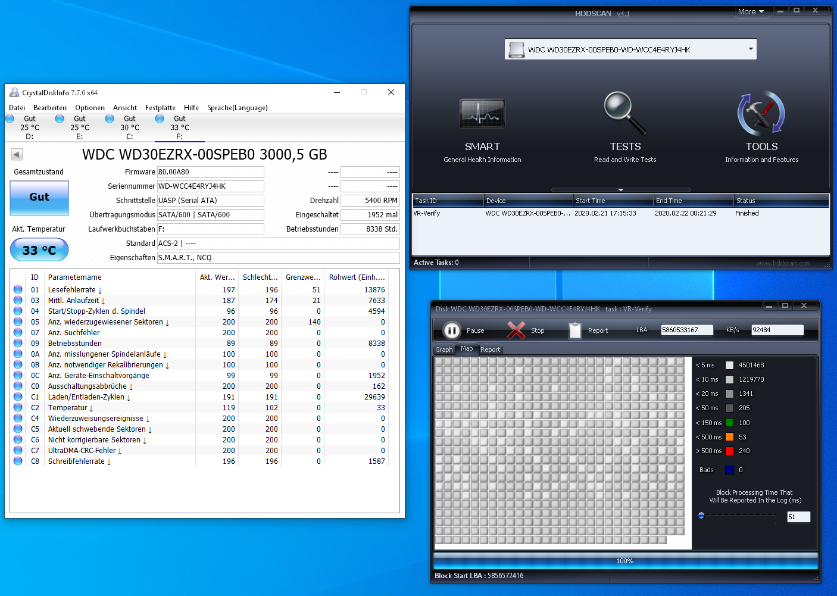Screen dimensions: 837x596
Task: Click the block processing time slider handle
Action: pyautogui.click(x=701, y=516)
